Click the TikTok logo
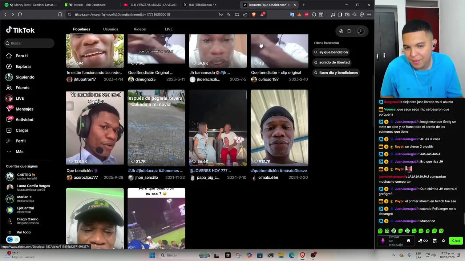The image size is (465, 261). coord(20,30)
